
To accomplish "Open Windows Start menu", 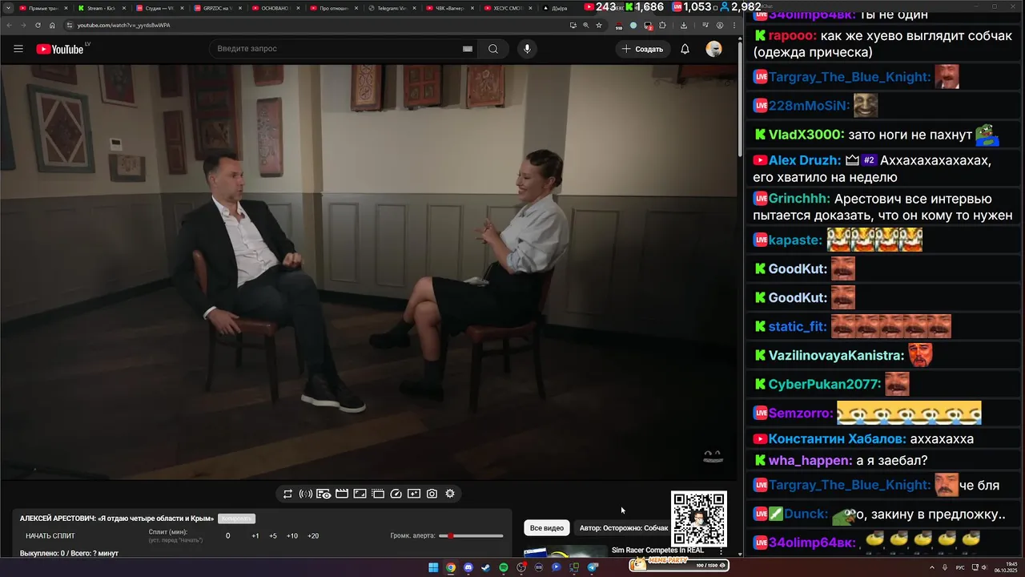I will pyautogui.click(x=433, y=567).
